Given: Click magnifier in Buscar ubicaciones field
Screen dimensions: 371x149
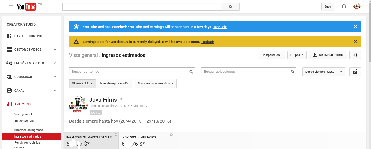Looking at the screenshot, I should tap(293, 72).
